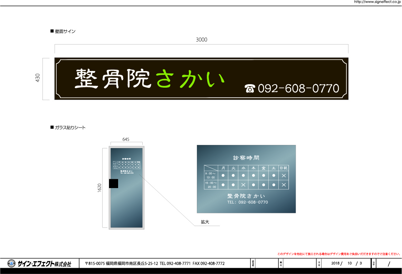Viewport: 402px width, 274px height.
Task: Click the 診察時間 heading in enlarged view
Action: click(x=246, y=158)
